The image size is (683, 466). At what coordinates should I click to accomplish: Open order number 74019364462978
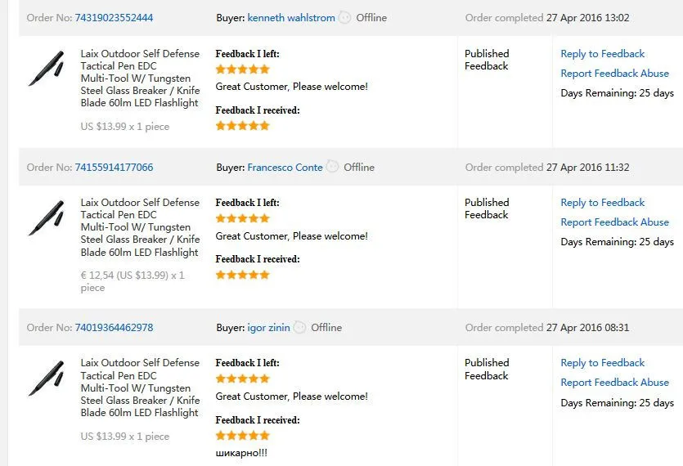[114, 328]
